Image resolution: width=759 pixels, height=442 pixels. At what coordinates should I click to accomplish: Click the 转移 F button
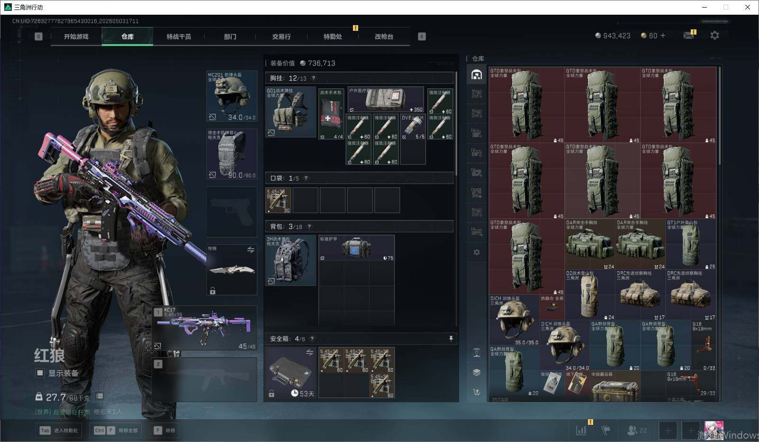tap(164, 430)
